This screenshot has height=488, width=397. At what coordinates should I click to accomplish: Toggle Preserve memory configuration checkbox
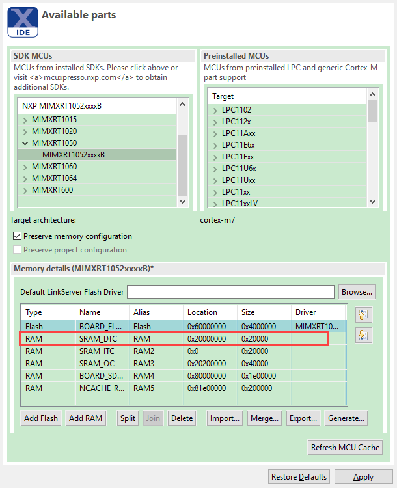point(17,236)
